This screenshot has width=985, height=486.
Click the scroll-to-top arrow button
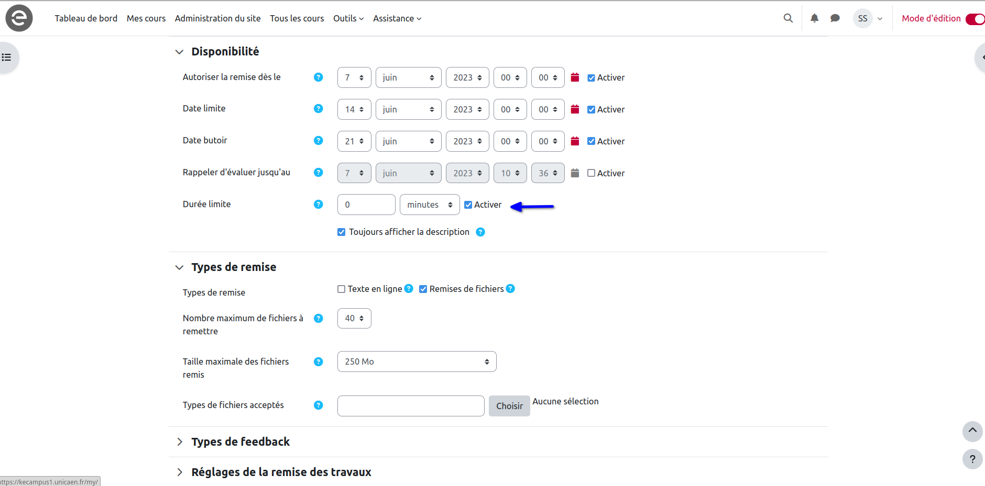point(972,431)
